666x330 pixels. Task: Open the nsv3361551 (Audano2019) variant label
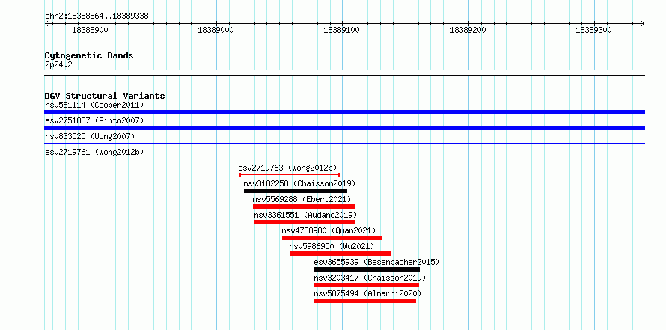[305, 215]
